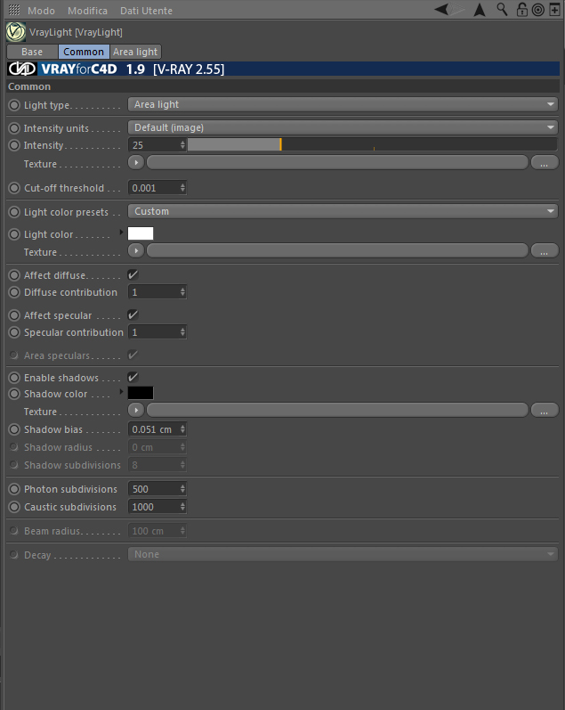Toggle keyframe dot for Affect specular

pos(14,315)
